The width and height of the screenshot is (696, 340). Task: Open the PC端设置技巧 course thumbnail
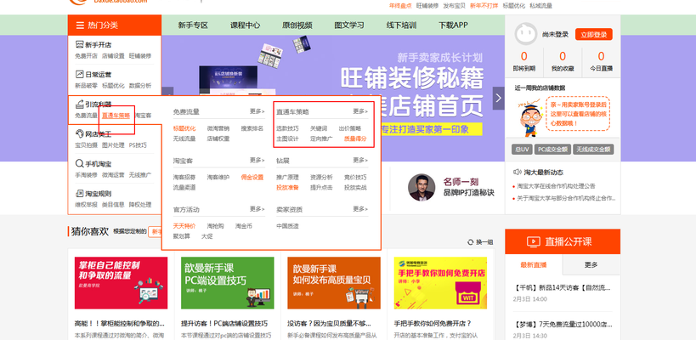pyautogui.click(x=227, y=283)
